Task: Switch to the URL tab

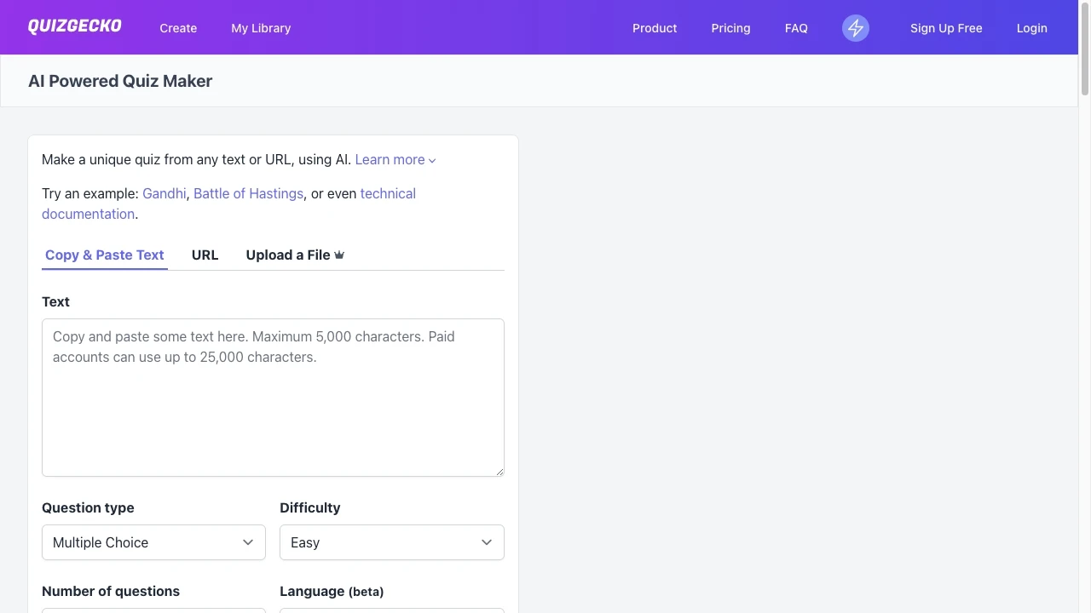Action: point(205,255)
